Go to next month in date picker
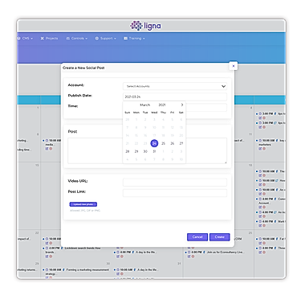Image resolution: width=305 pixels, height=296 pixels. click(x=182, y=105)
